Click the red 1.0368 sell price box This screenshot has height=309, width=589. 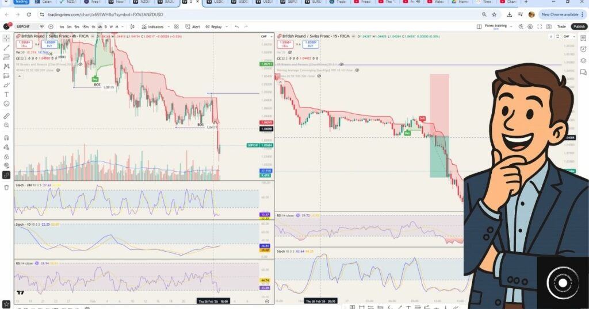point(24,44)
